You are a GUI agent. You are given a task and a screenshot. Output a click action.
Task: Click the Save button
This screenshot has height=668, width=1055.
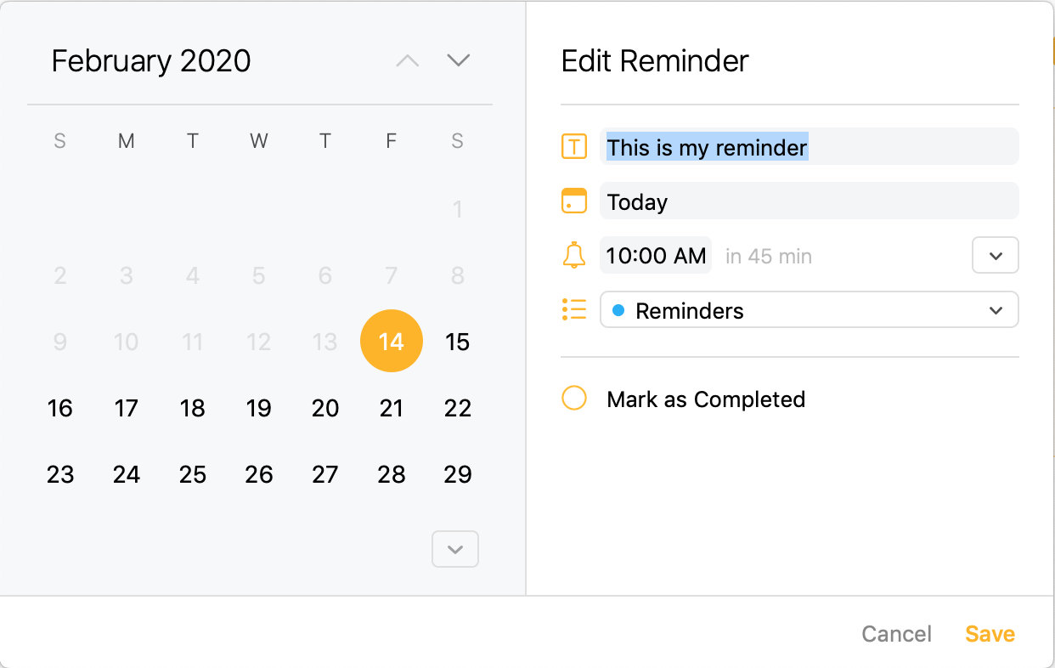click(x=990, y=634)
